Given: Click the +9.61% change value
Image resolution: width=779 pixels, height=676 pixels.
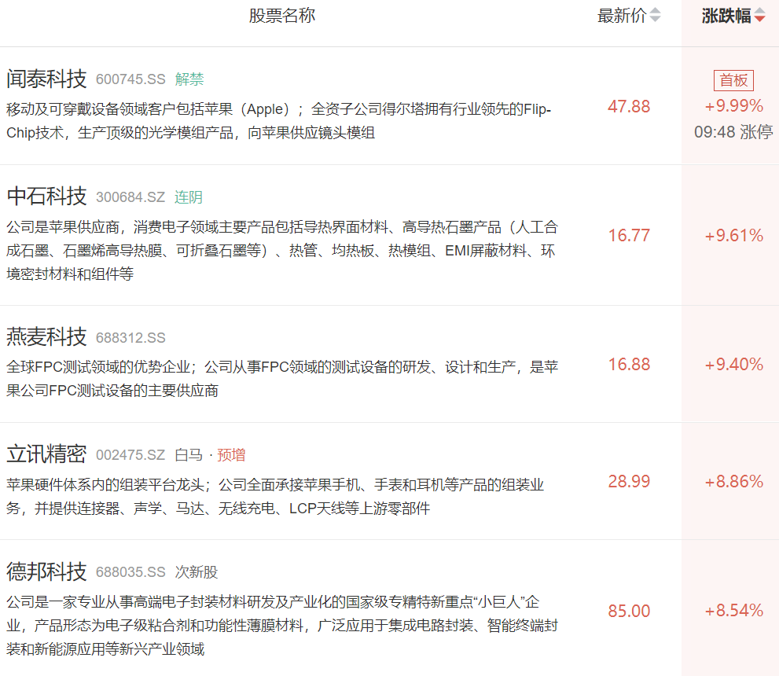Looking at the screenshot, I should [733, 236].
